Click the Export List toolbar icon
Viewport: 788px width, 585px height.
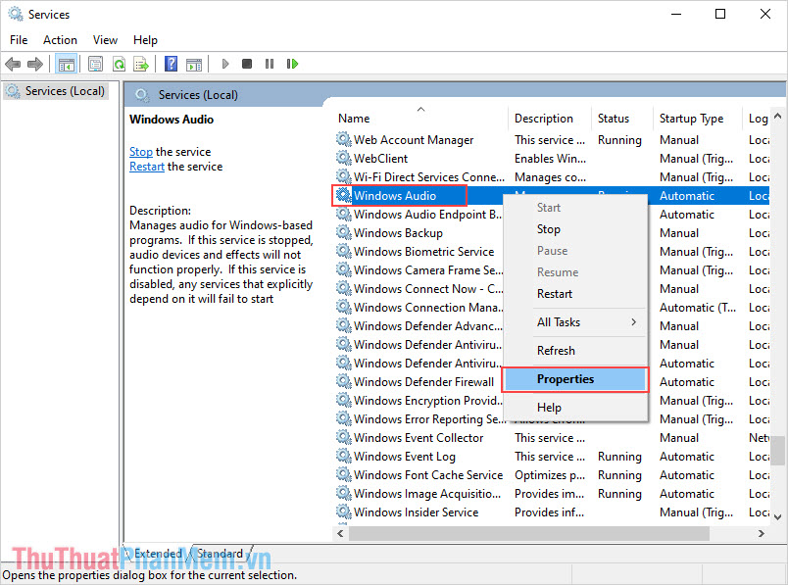click(142, 64)
